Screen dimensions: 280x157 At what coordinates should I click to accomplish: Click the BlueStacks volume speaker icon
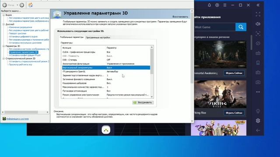pyautogui.click(x=258, y=24)
